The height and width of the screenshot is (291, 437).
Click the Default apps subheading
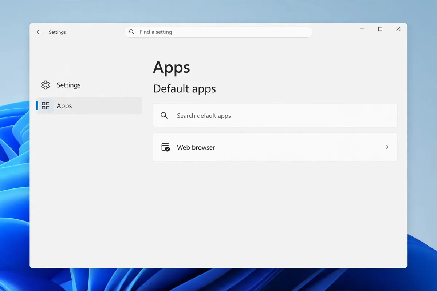tap(185, 89)
